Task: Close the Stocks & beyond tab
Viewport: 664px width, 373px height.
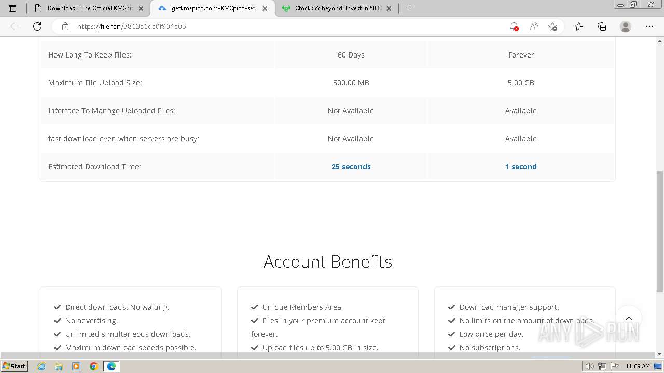Action: point(389,8)
